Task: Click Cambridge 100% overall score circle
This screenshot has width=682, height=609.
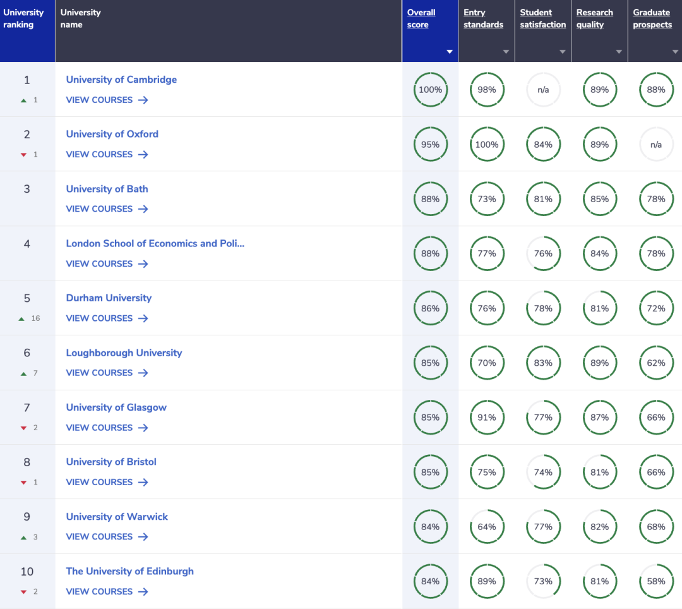Action: (x=430, y=90)
